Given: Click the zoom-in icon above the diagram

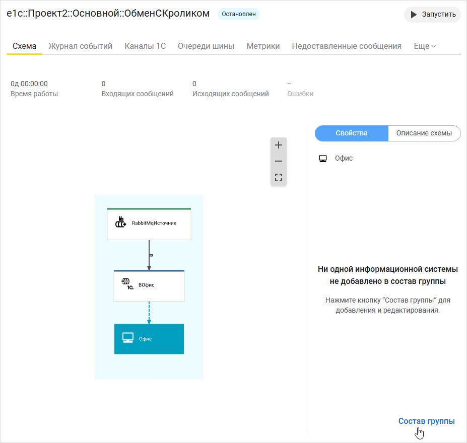Looking at the screenshot, I should [278, 145].
